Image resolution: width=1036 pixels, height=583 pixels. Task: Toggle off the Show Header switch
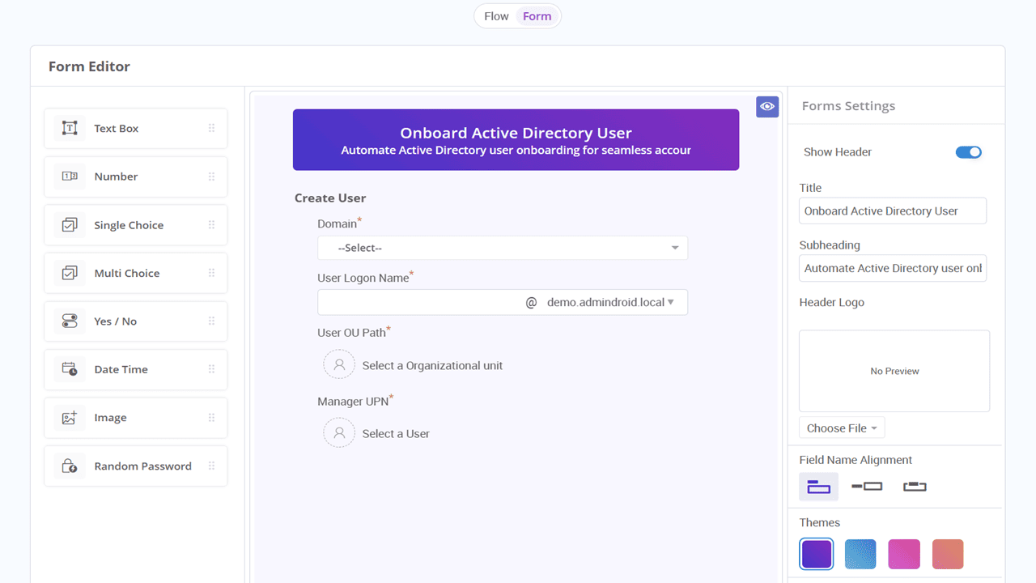coord(968,151)
